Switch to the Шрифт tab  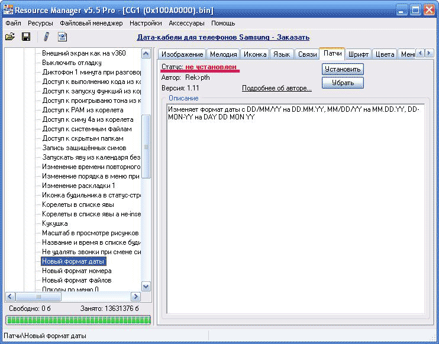pos(359,54)
